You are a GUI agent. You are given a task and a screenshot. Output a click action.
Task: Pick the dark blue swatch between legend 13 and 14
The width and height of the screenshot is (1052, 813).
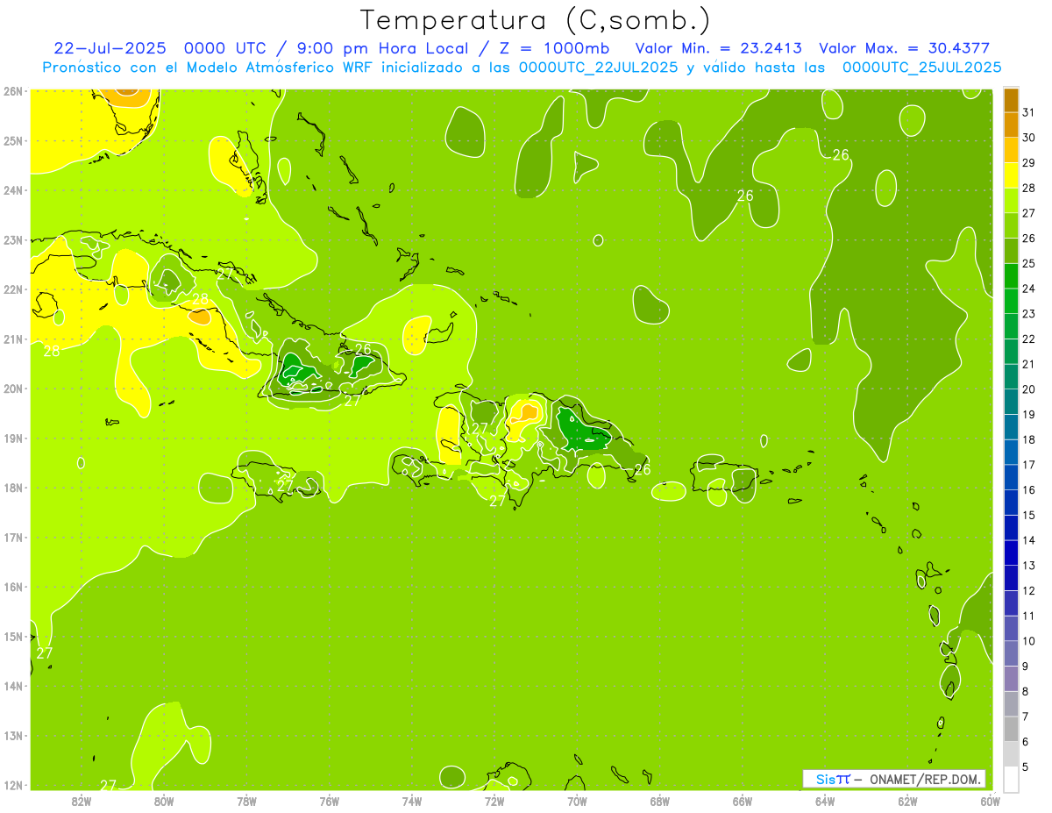[1011, 553]
